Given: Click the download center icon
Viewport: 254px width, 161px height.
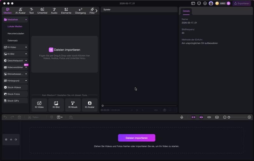Looking at the screenshot, I should coord(205,3).
